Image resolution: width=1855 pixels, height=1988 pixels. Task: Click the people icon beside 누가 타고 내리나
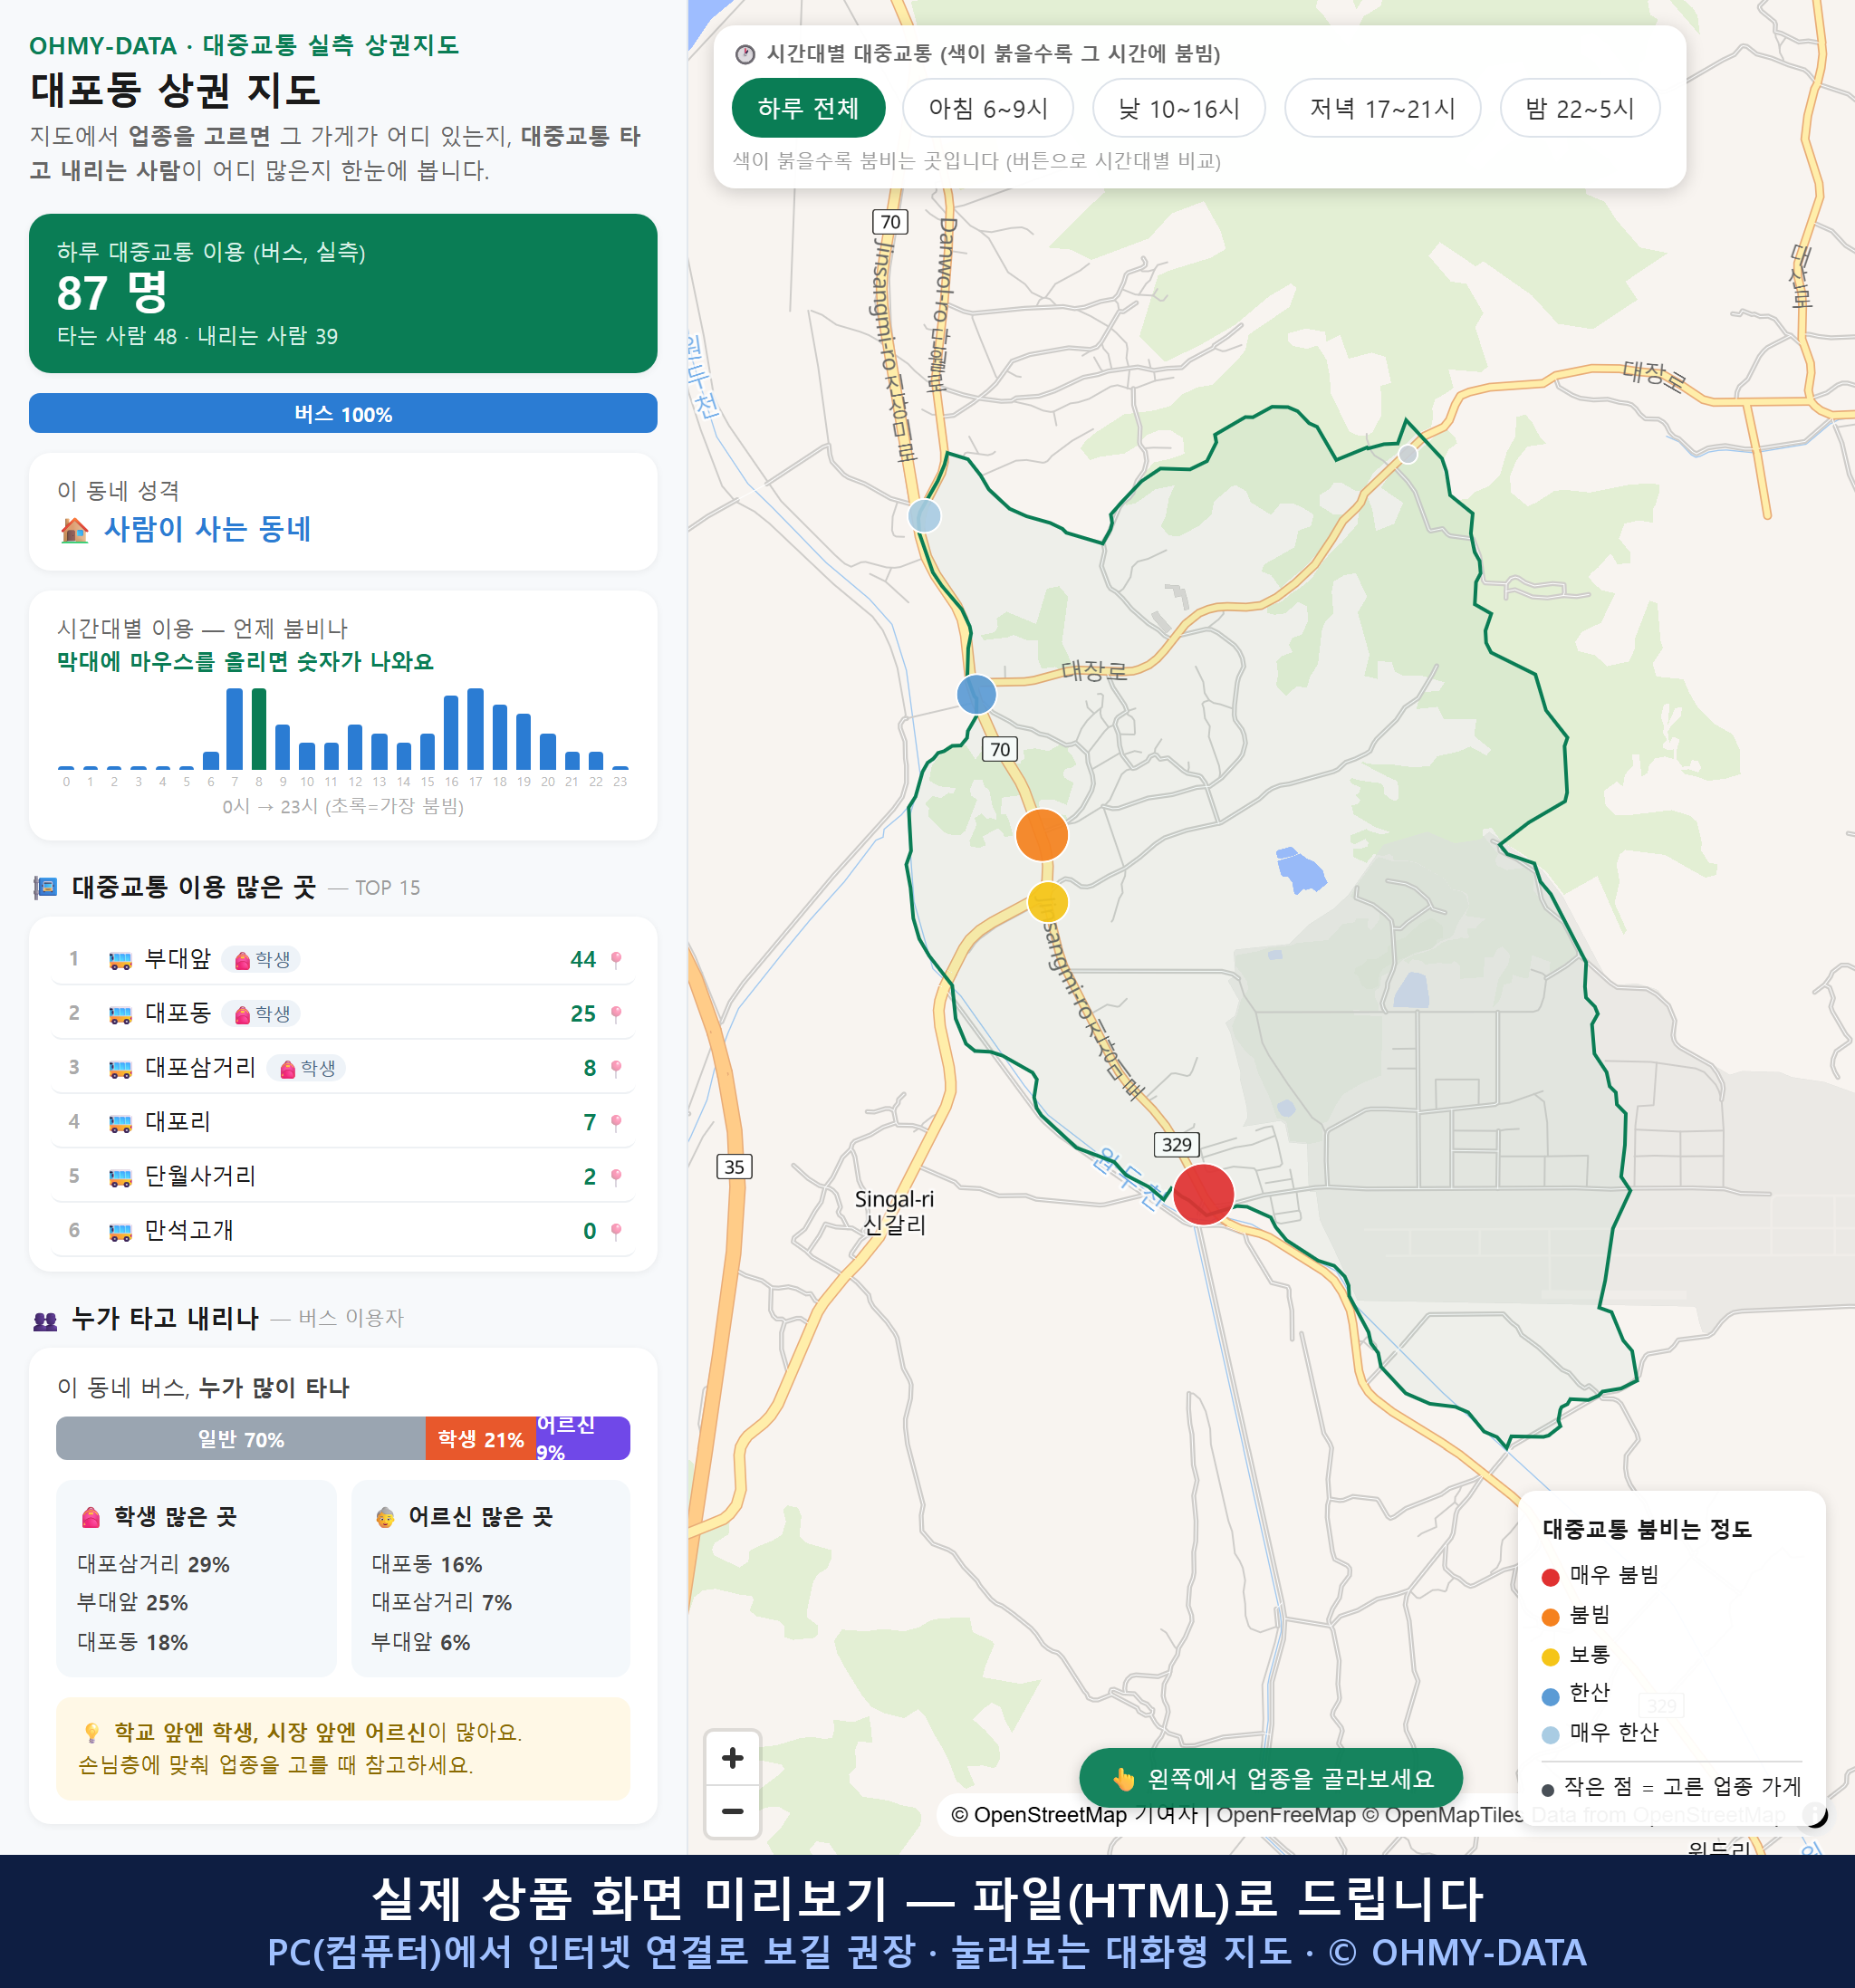coord(45,1320)
